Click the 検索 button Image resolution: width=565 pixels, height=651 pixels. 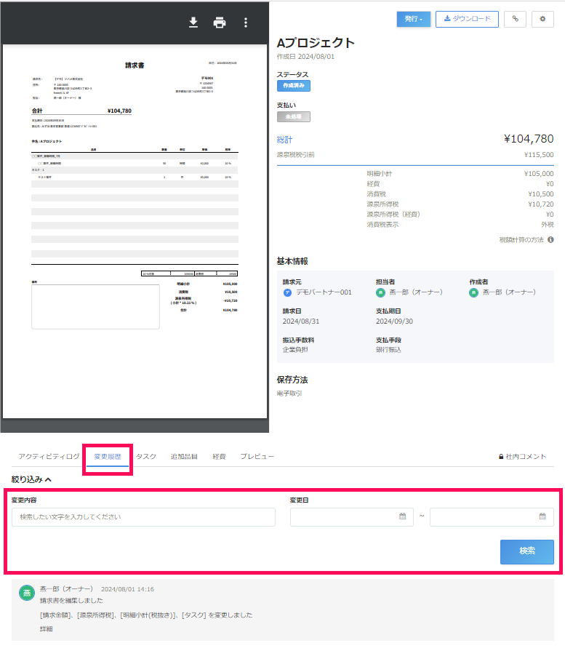(x=527, y=551)
